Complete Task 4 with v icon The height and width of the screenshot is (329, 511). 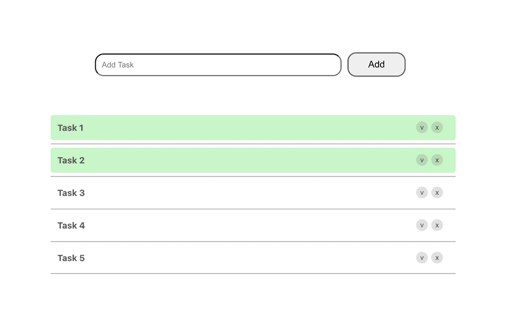(422, 225)
